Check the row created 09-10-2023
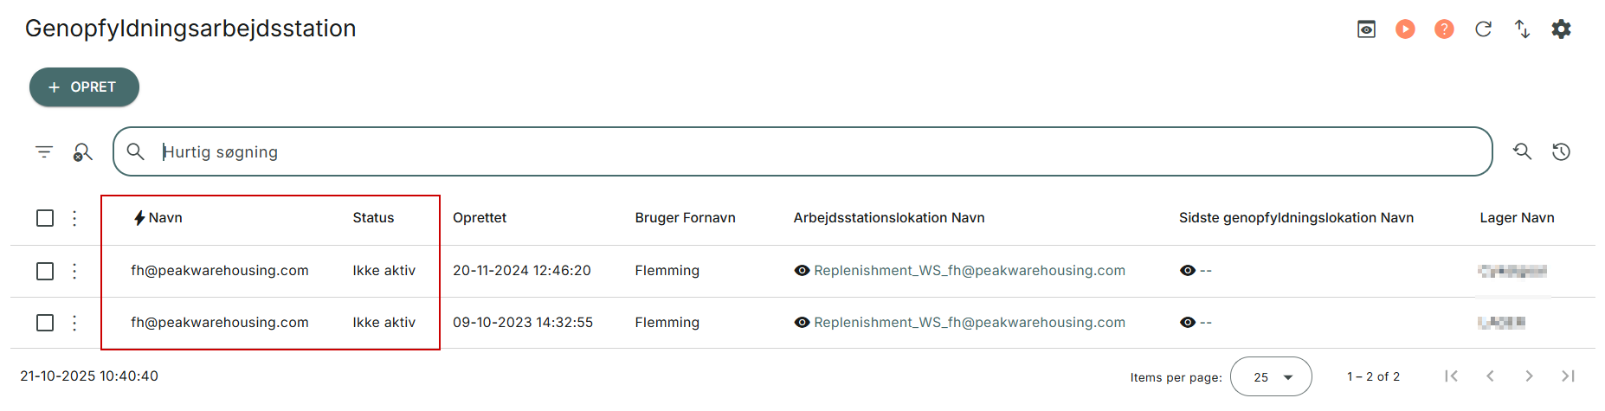Image resolution: width=1605 pixels, height=411 pixels. pyautogui.click(x=45, y=323)
